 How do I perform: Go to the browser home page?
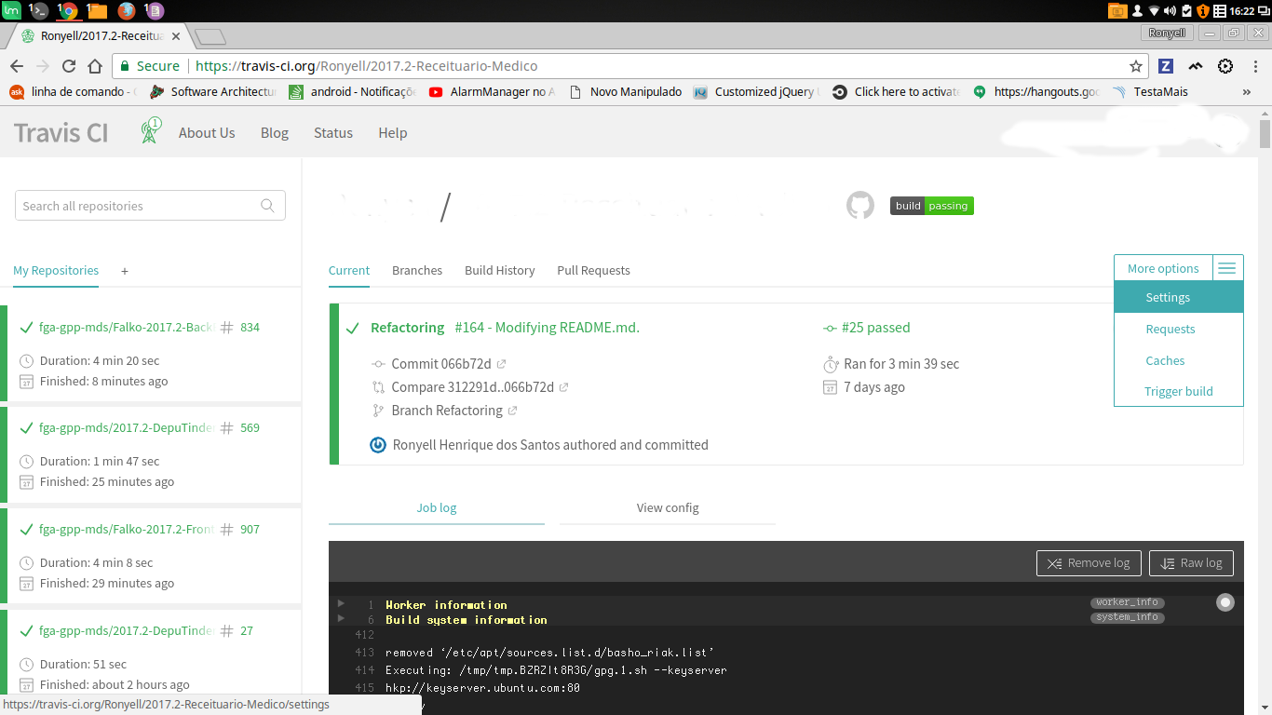[95, 66]
